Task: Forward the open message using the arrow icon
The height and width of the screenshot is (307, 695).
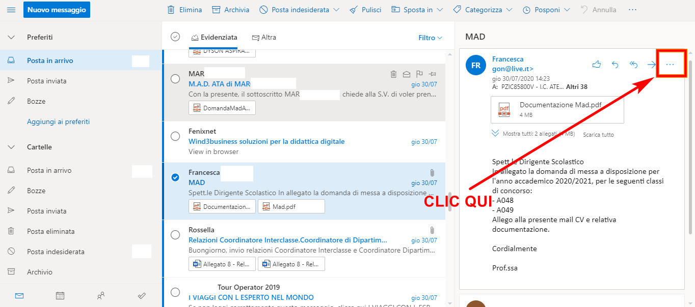Action: (652, 65)
